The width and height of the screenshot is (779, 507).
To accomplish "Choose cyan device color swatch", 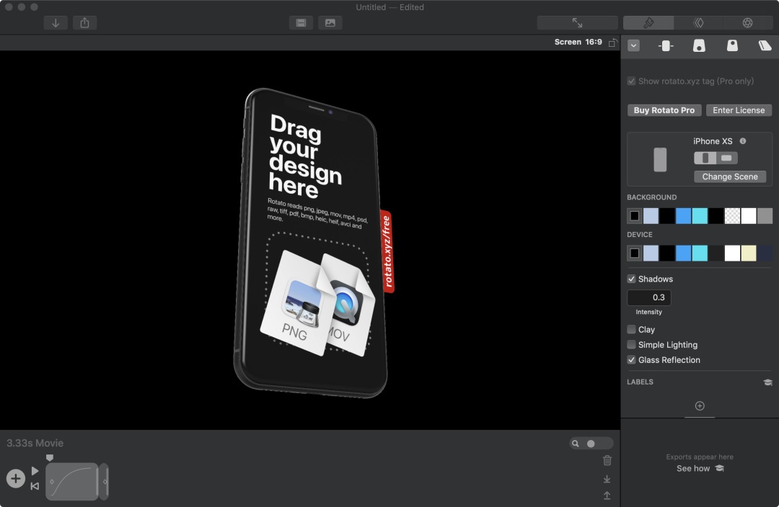I will click(700, 253).
